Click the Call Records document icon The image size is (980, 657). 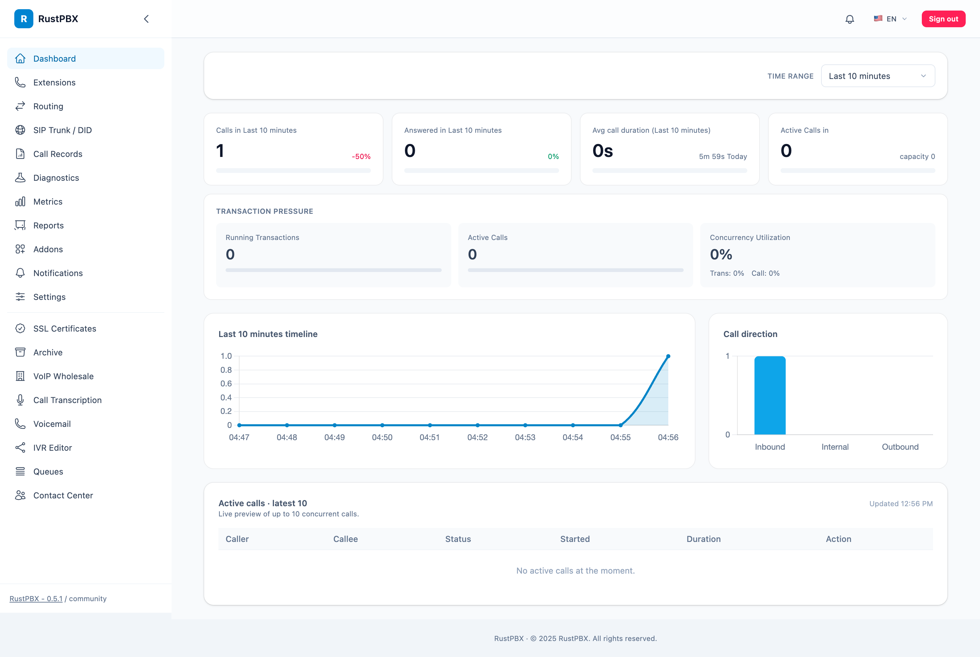(20, 154)
